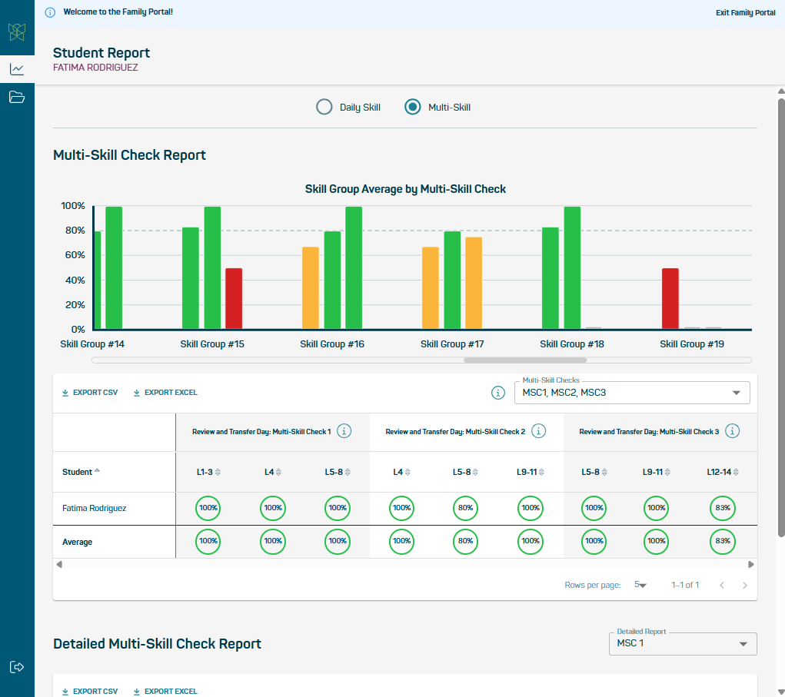Screen dimensions: 785x697
Task: Click the app logo in top-left corner
Action: click(17, 32)
